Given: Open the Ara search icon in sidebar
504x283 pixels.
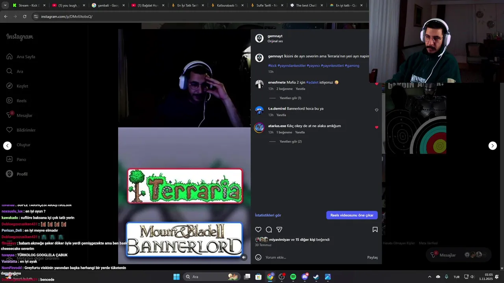Looking at the screenshot, I should [x=9, y=71].
